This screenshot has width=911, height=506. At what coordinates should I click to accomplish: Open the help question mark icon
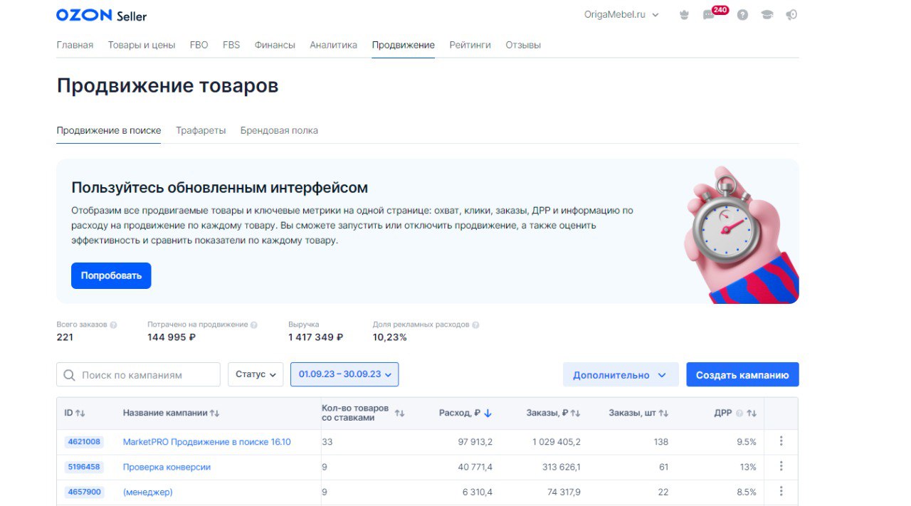742,15
